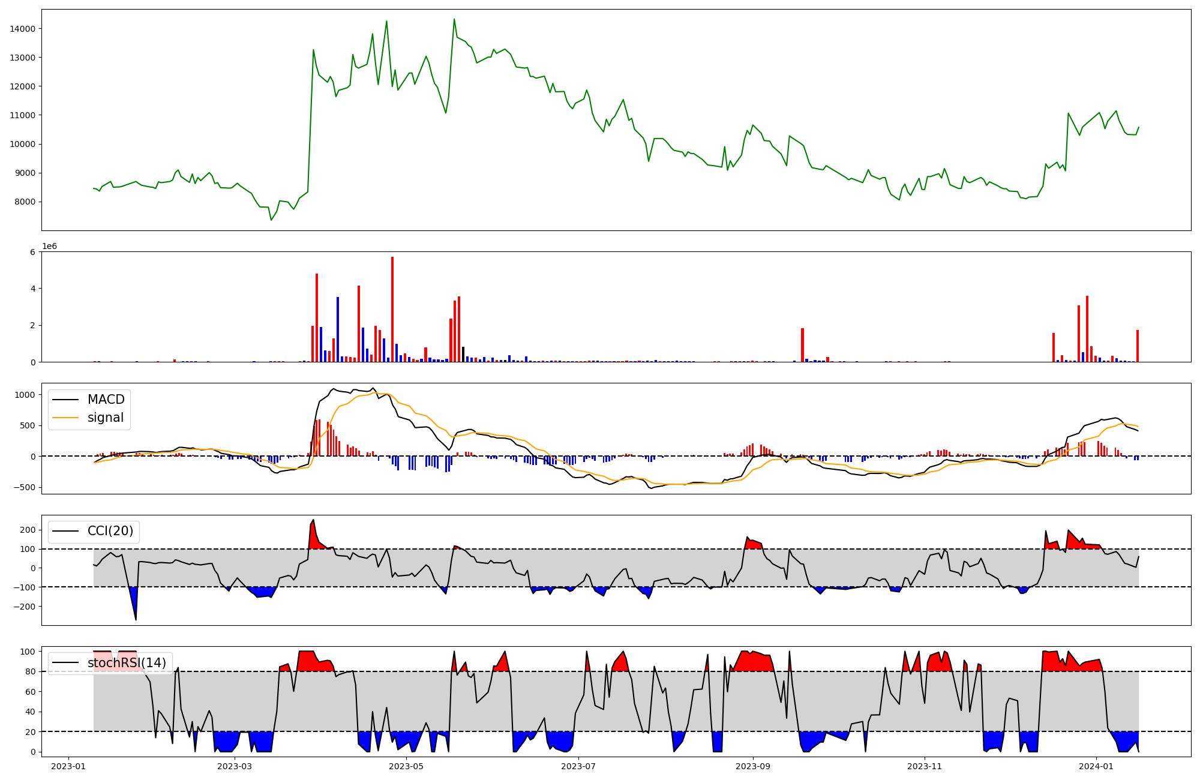Click the single black volume bar

point(463,354)
